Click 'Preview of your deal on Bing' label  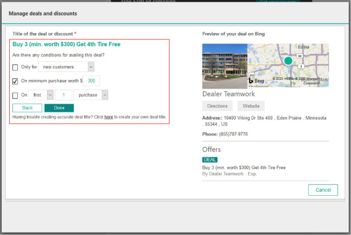point(234,34)
